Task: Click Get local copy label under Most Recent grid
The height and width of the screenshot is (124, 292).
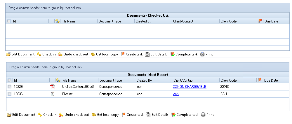Action: [x=108, y=115]
